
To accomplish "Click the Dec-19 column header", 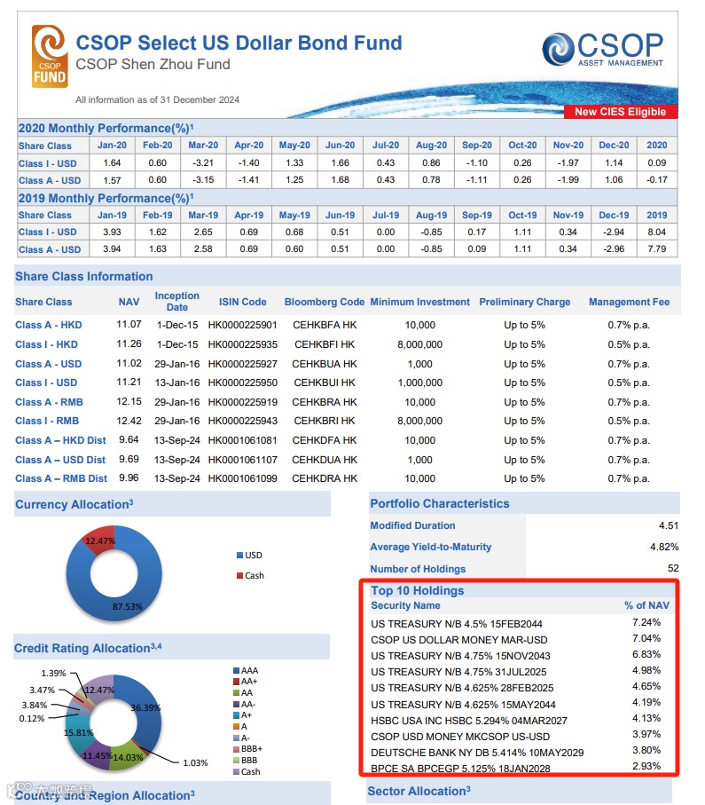I will (x=614, y=215).
